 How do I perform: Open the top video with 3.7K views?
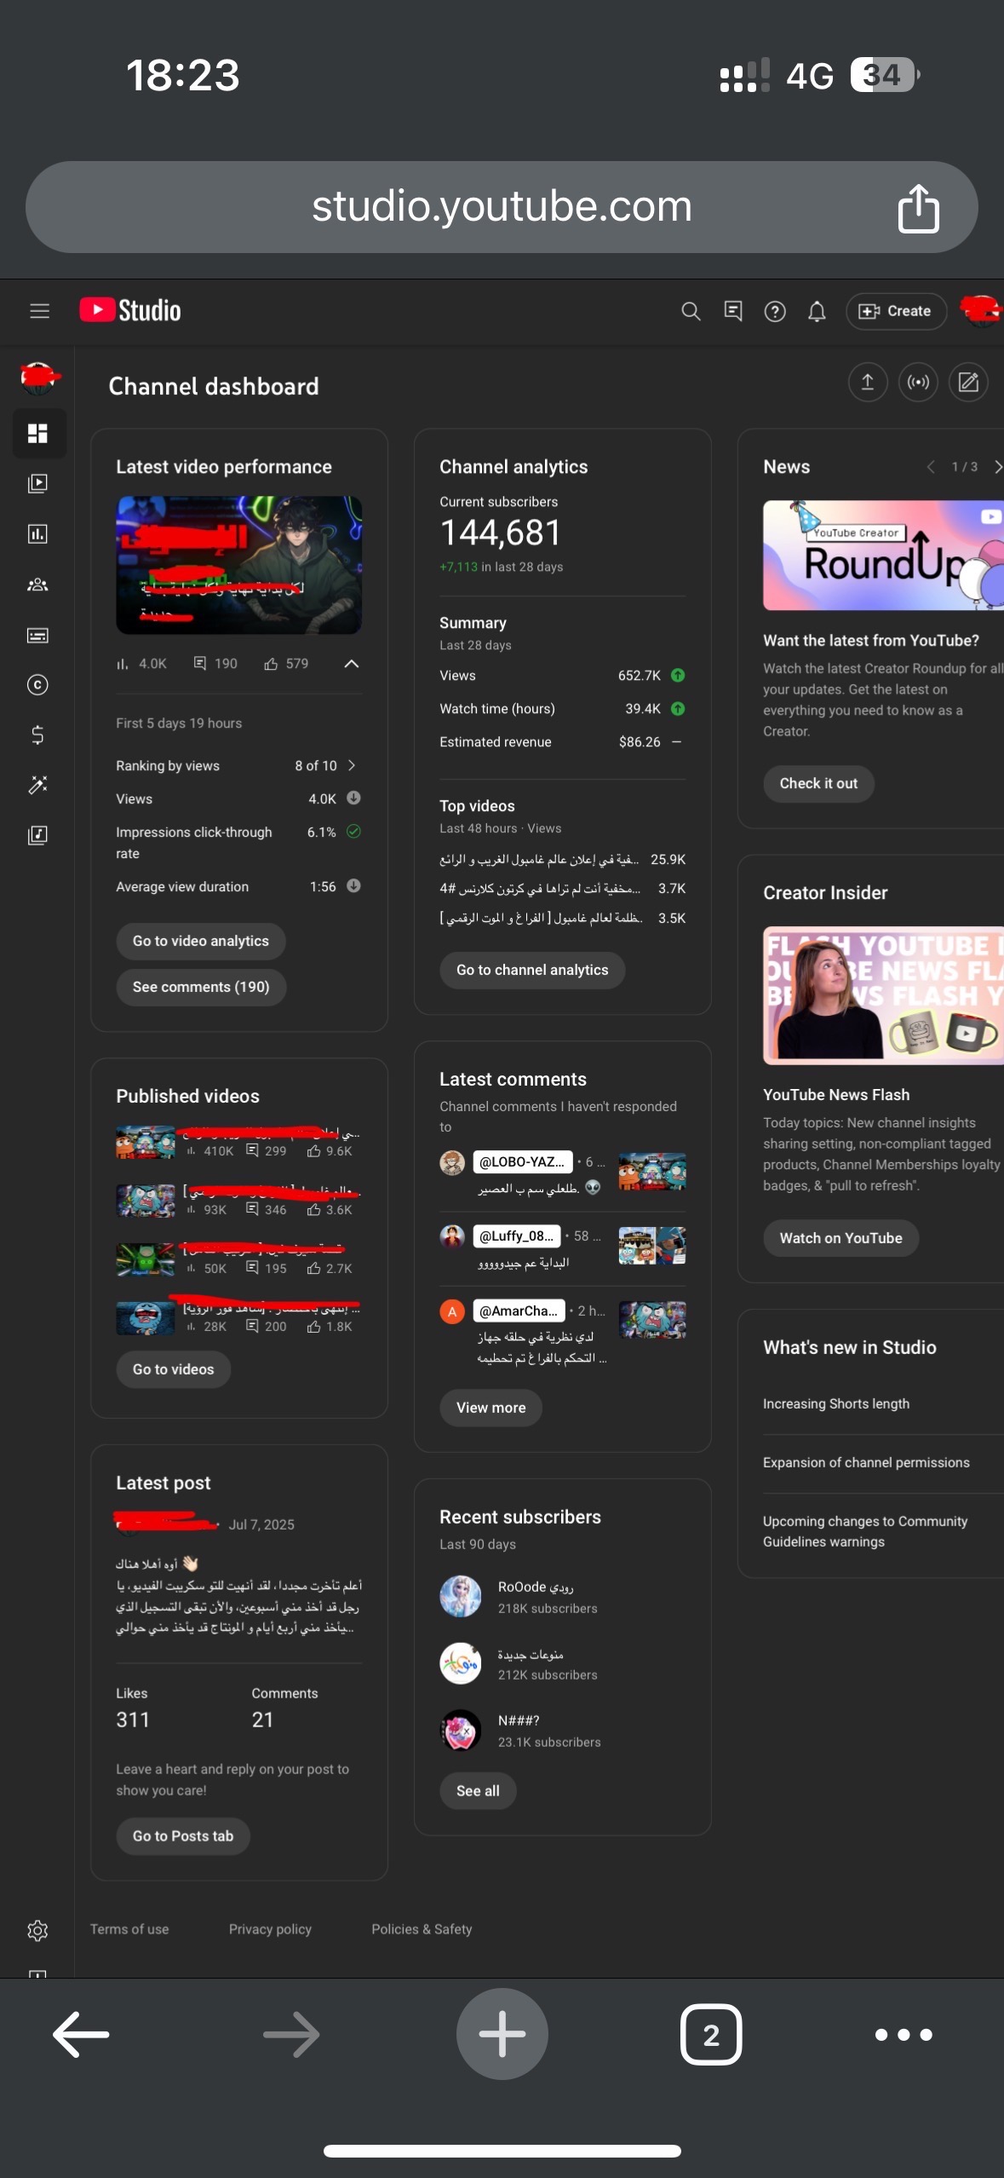pyautogui.click(x=562, y=889)
